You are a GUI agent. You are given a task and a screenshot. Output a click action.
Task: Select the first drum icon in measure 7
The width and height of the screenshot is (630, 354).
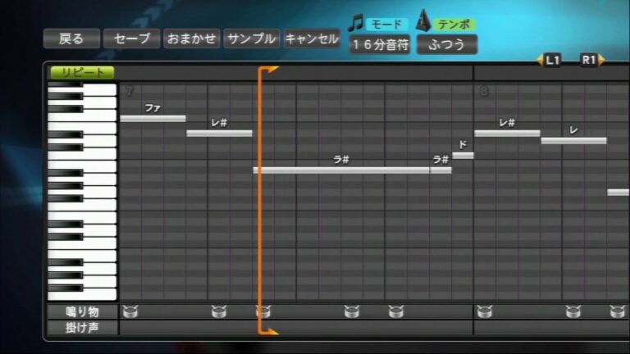130,311
